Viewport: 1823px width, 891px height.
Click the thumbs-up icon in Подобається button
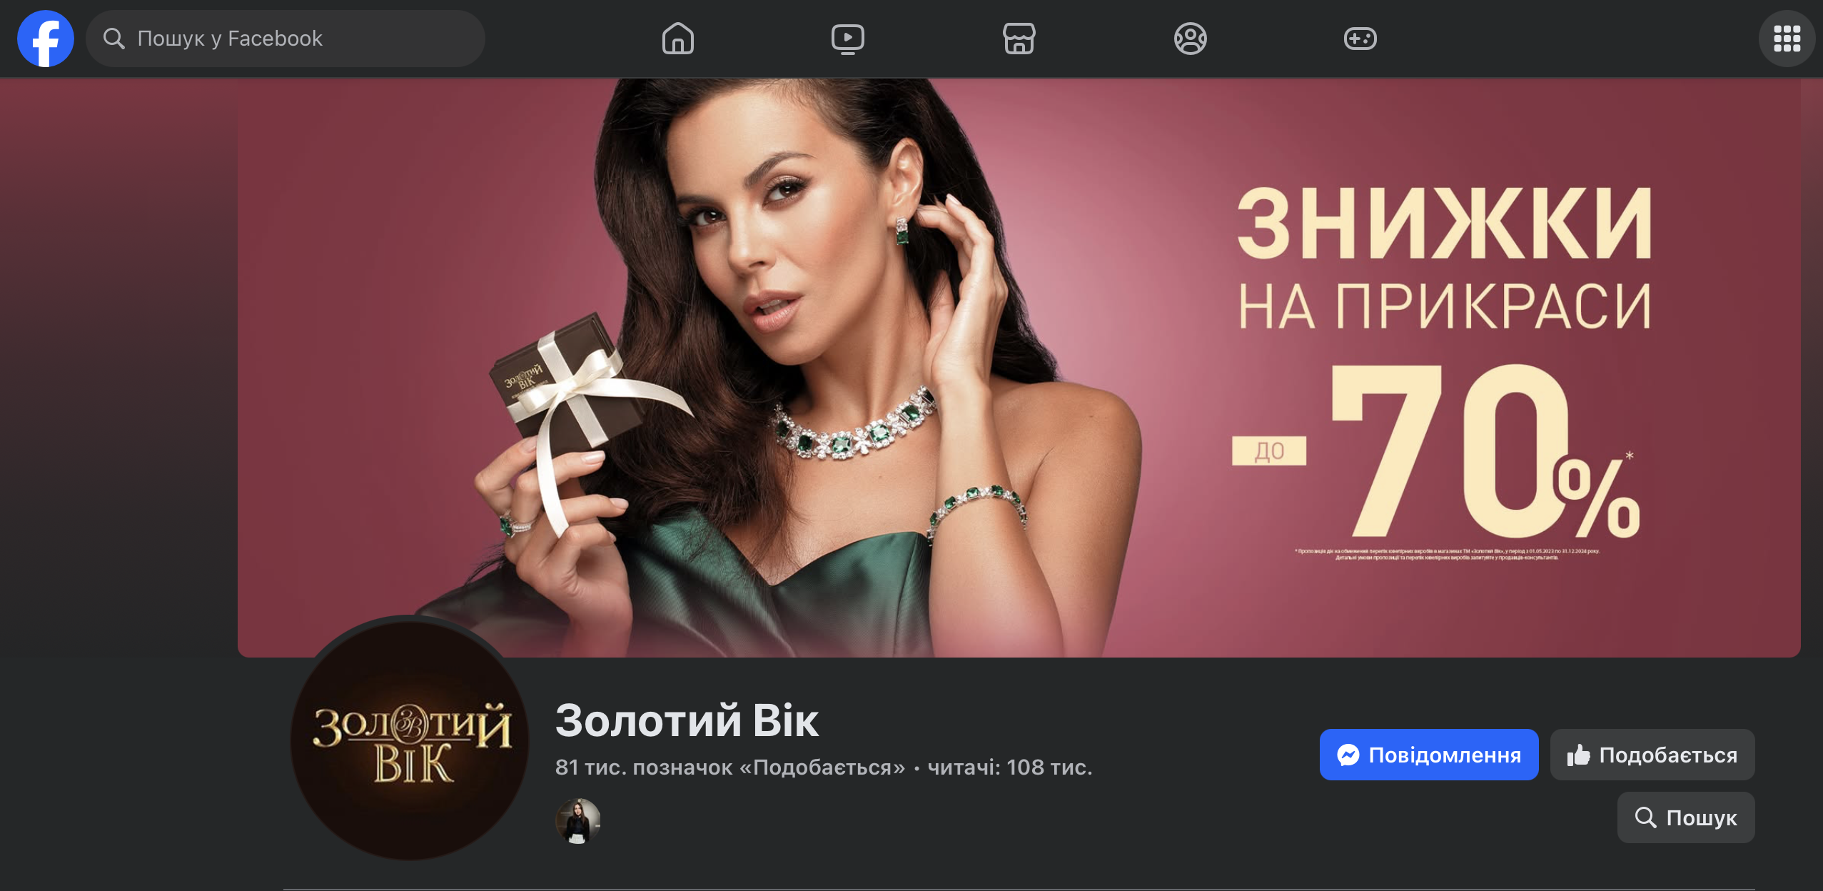tap(1578, 755)
